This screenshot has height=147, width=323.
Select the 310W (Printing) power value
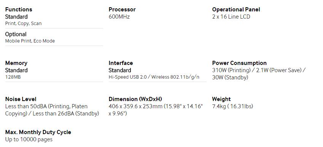point(231,70)
